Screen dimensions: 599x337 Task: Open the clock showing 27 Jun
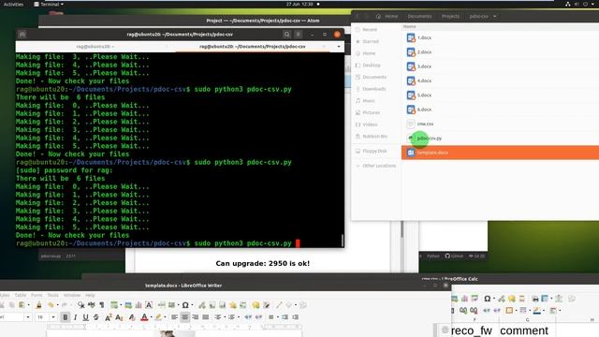(300, 4)
